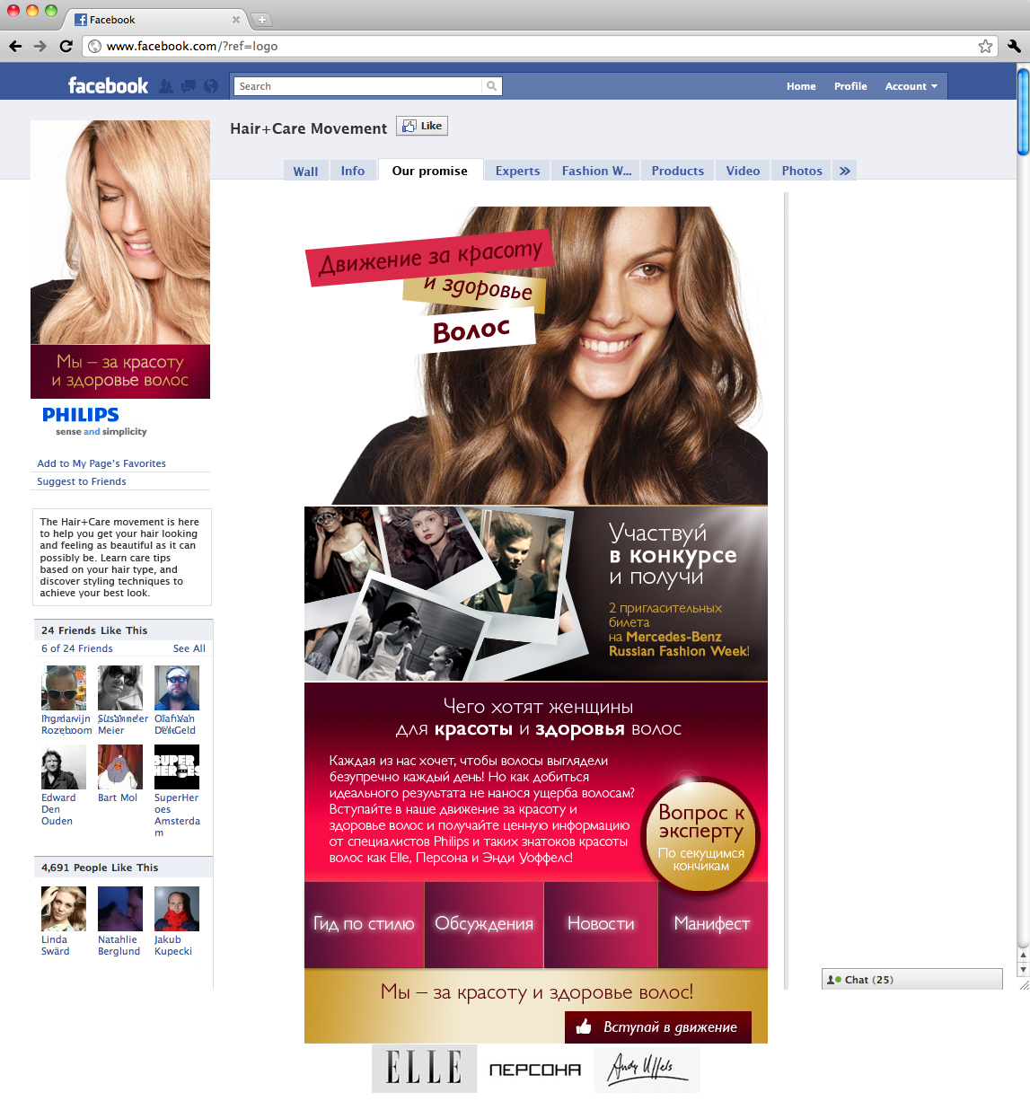Image resolution: width=1030 pixels, height=1119 pixels.
Task: Open the Photos tab
Action: coord(802,171)
